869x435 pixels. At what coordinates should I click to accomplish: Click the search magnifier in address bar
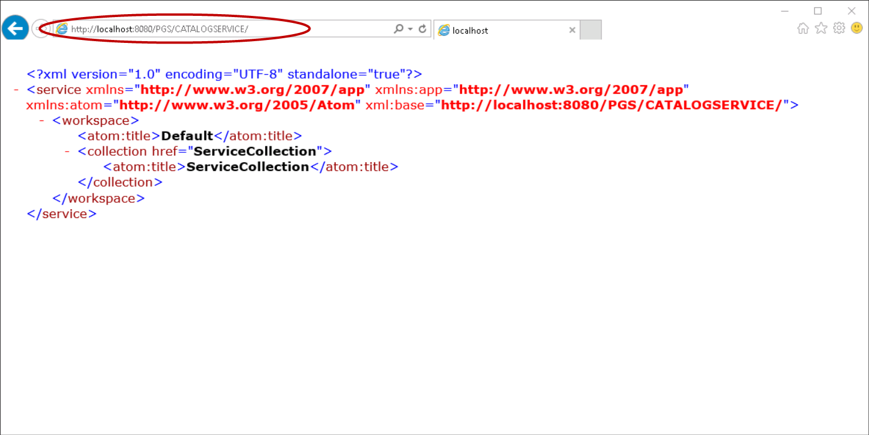pyautogui.click(x=399, y=29)
